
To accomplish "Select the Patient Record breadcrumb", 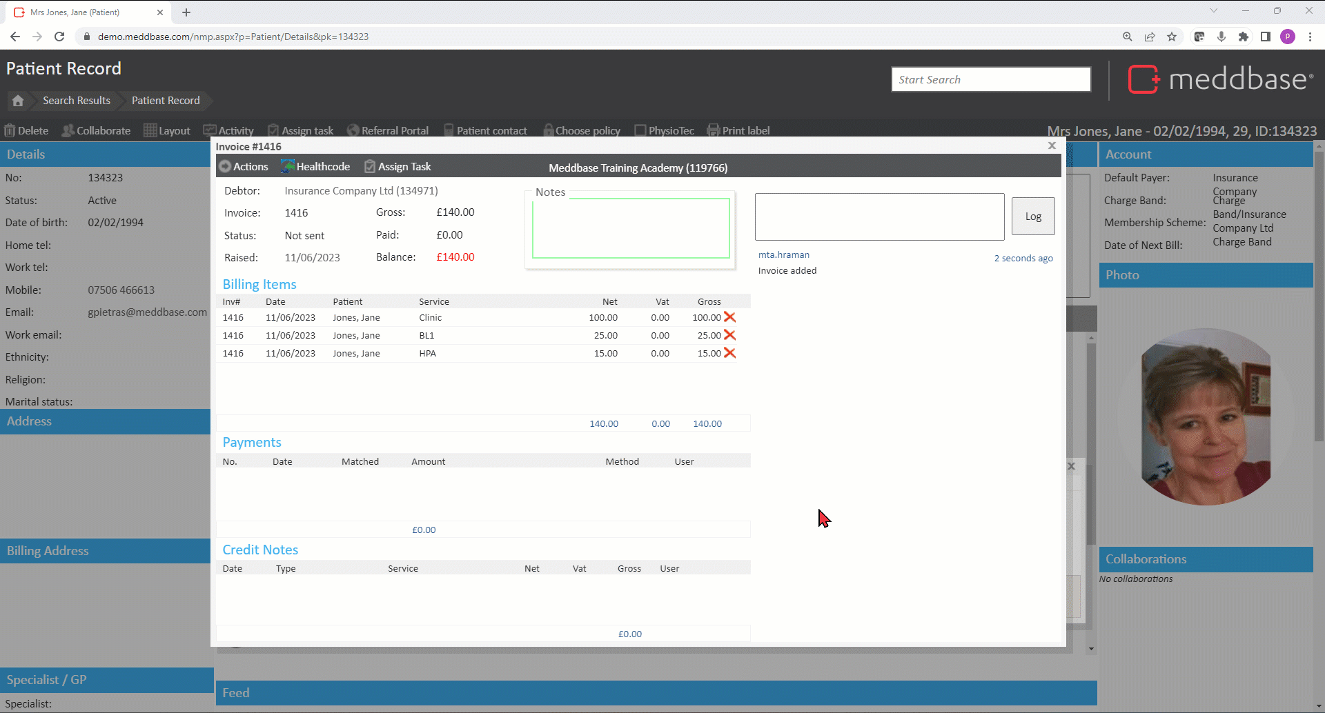I will pos(166,101).
